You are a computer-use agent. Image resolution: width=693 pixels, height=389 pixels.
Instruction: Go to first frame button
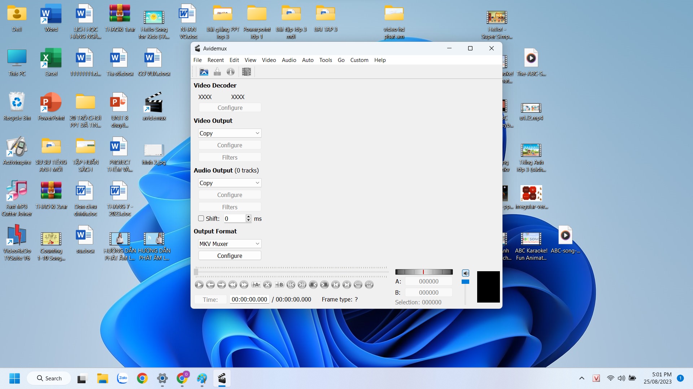click(335, 285)
